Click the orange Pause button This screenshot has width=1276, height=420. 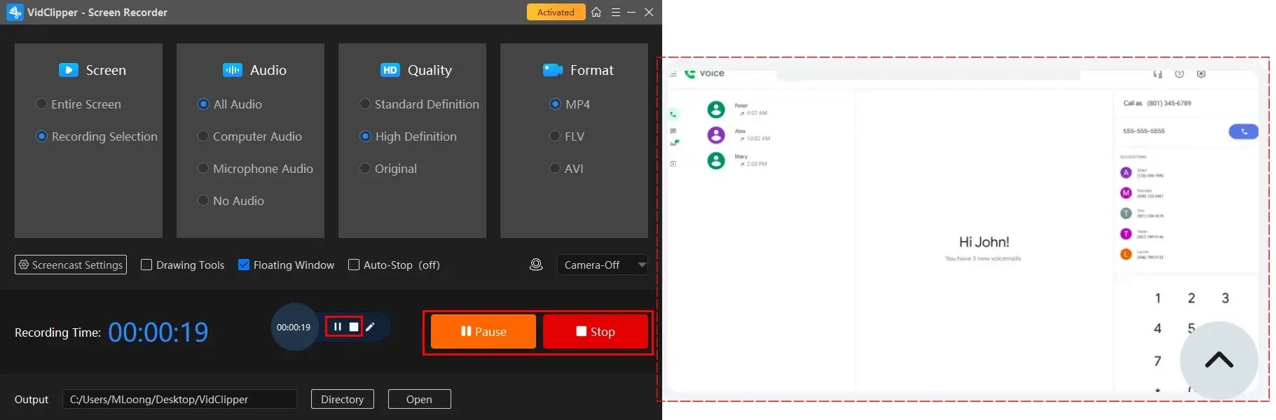point(483,332)
